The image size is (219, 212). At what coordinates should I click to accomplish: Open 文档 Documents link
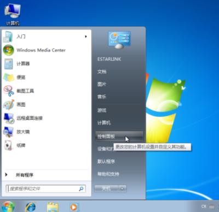pyautogui.click(x=102, y=72)
